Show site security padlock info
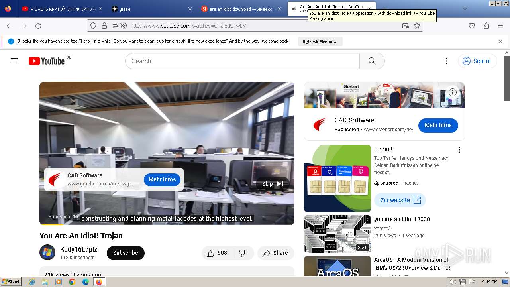The height and width of the screenshot is (287, 510). click(x=104, y=26)
